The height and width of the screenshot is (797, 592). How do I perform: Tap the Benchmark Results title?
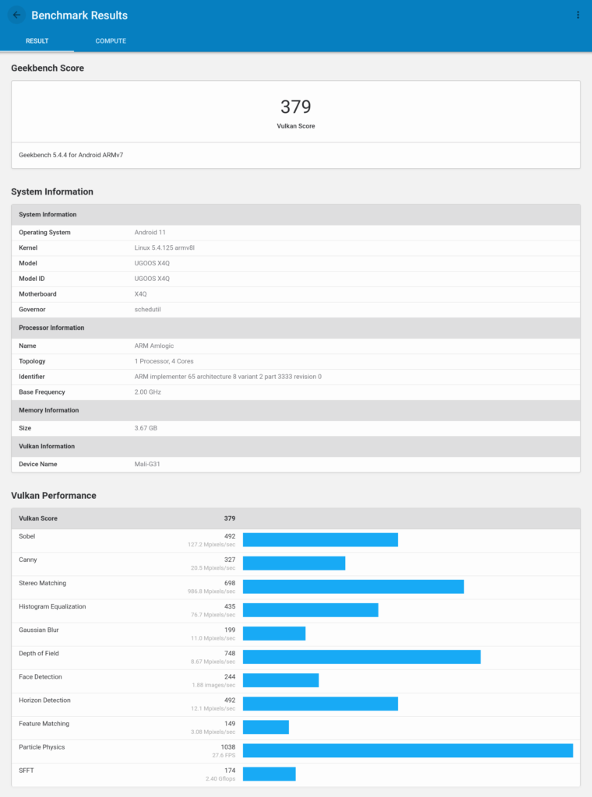pos(79,15)
